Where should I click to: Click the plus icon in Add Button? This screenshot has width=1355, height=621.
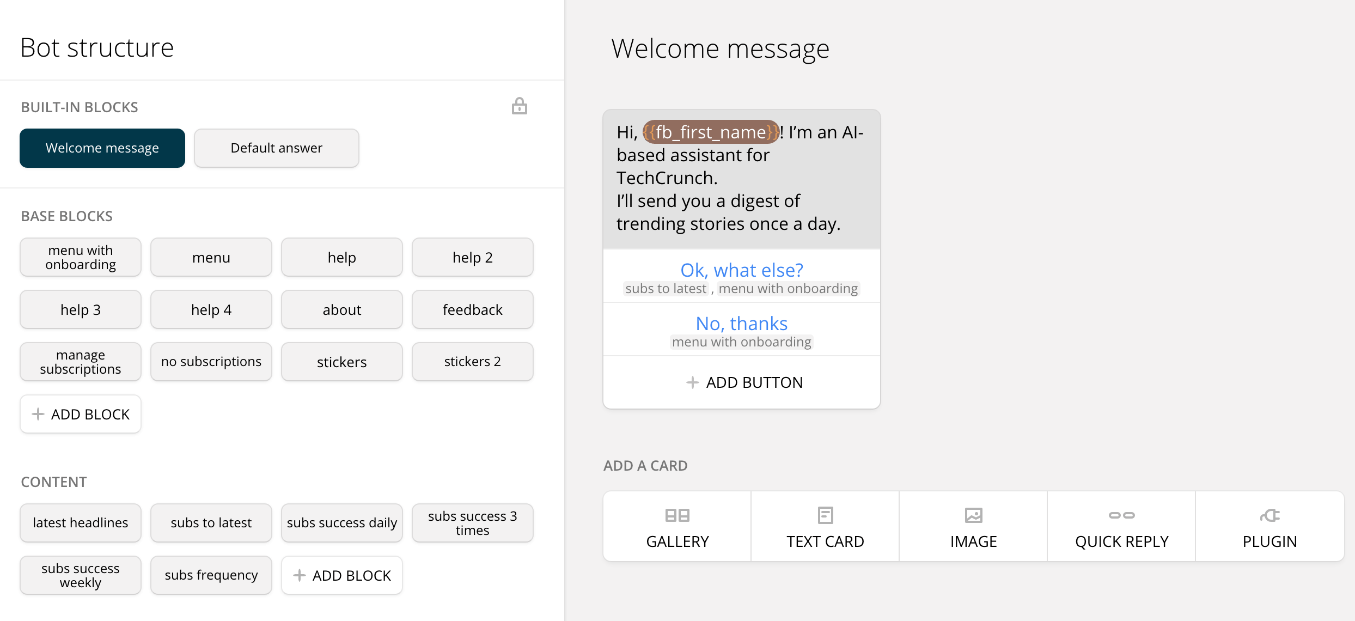point(692,382)
